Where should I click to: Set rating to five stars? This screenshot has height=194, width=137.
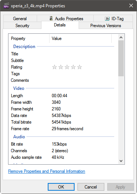tap(79, 67)
